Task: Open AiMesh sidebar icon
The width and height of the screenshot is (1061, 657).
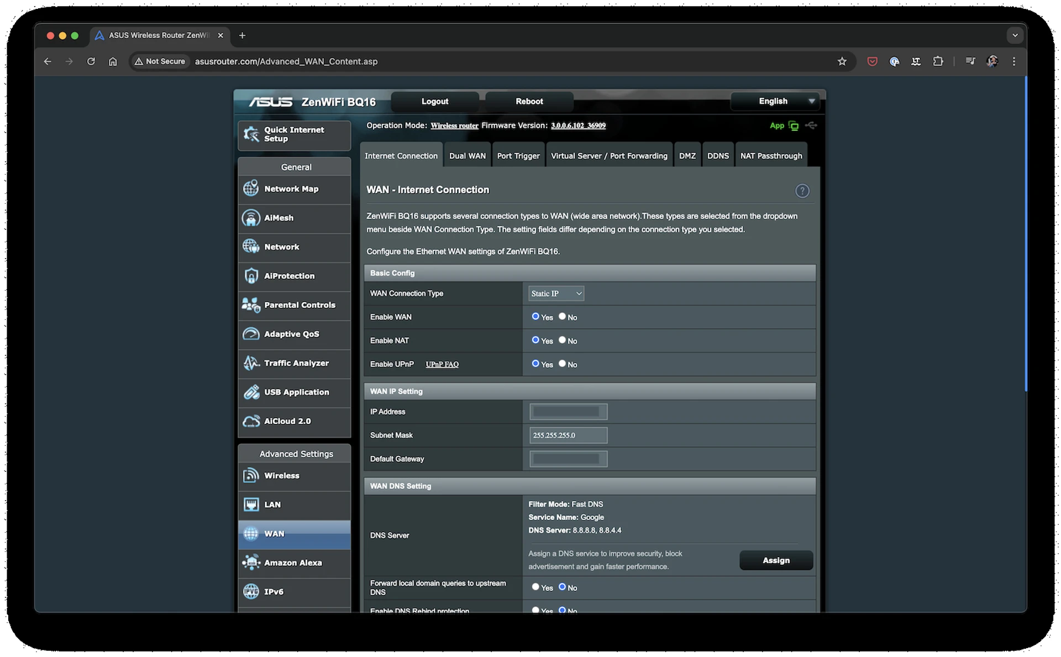Action: point(251,218)
